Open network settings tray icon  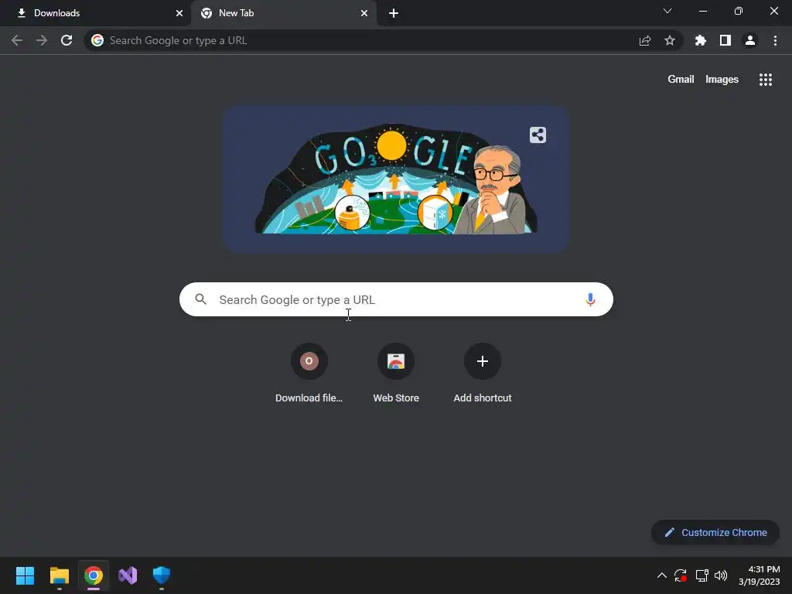[702, 575]
